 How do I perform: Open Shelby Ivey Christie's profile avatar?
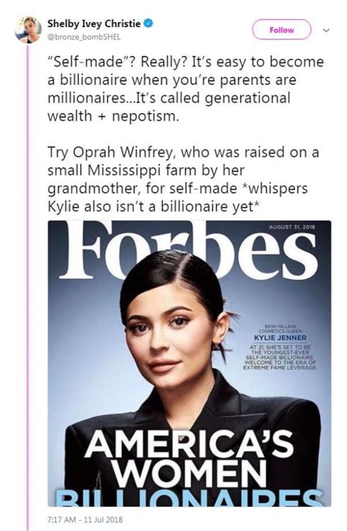(28, 29)
